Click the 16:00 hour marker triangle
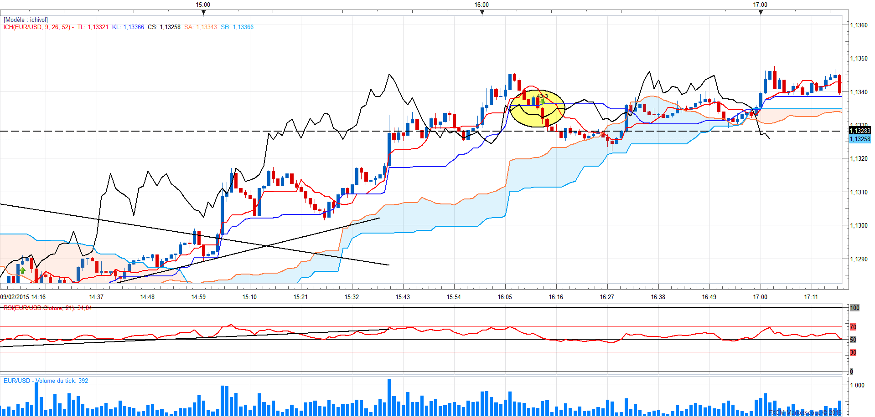The image size is (875, 417). pos(482,12)
